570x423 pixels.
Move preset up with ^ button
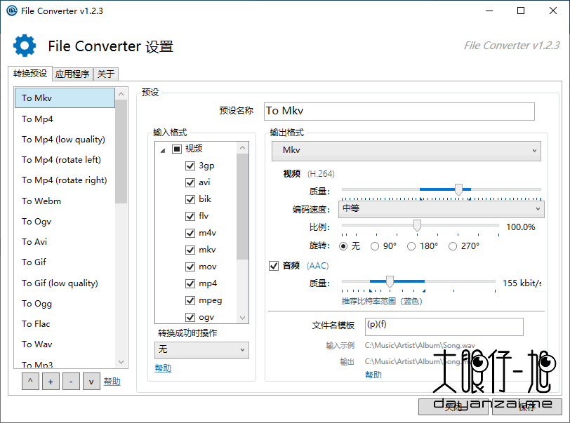click(30, 381)
